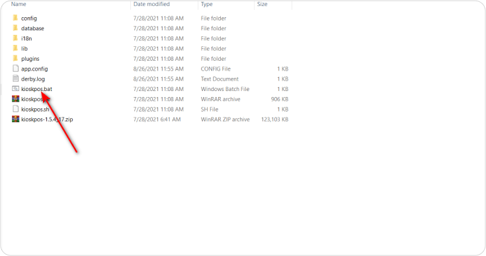The width and height of the screenshot is (486, 256).
Task: Select the lib folder name
Action: (x=24, y=49)
